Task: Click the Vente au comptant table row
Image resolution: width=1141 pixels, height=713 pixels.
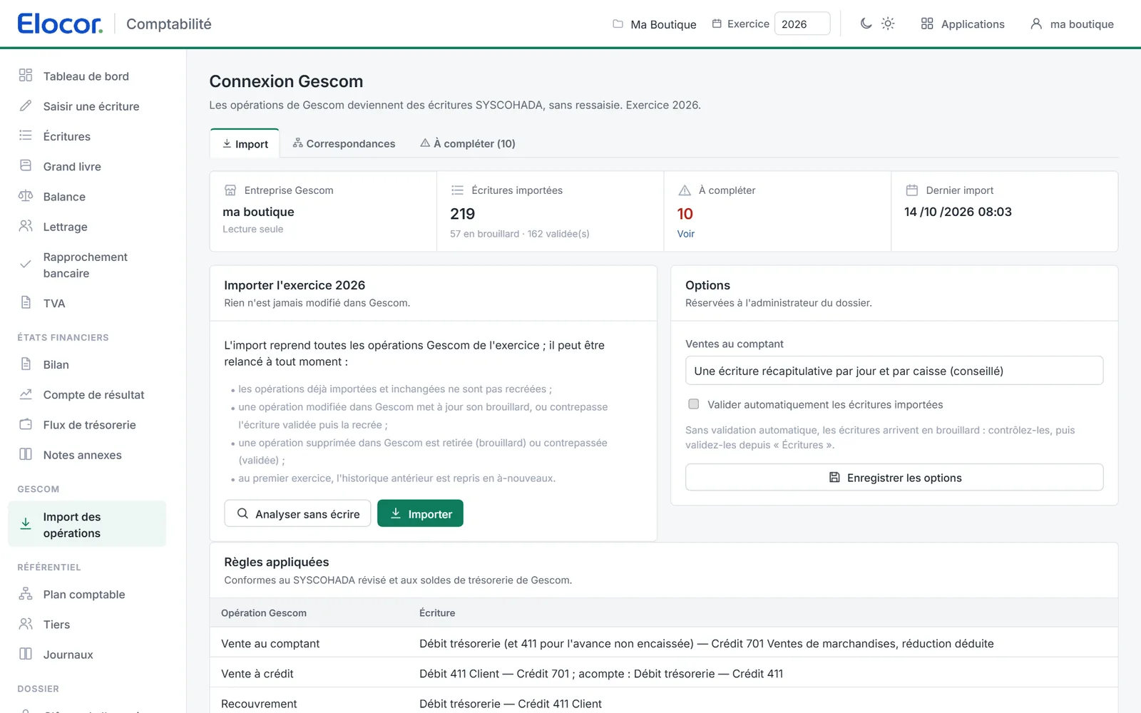Action: click(x=664, y=643)
